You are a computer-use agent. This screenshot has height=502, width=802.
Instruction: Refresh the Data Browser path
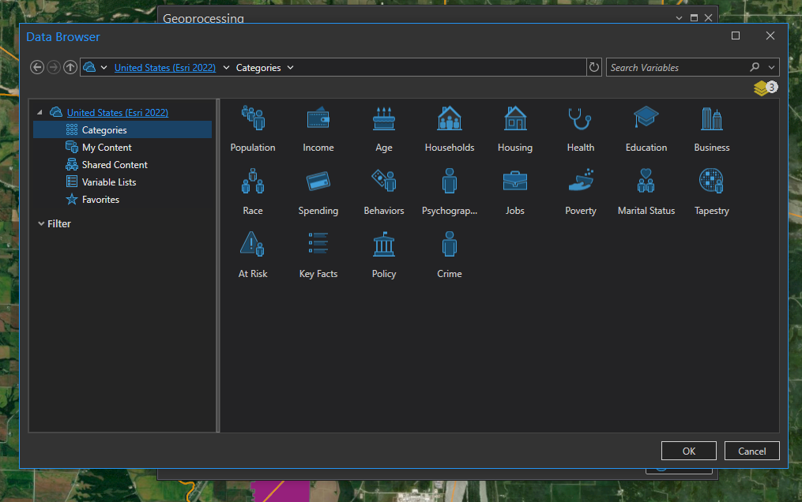594,67
